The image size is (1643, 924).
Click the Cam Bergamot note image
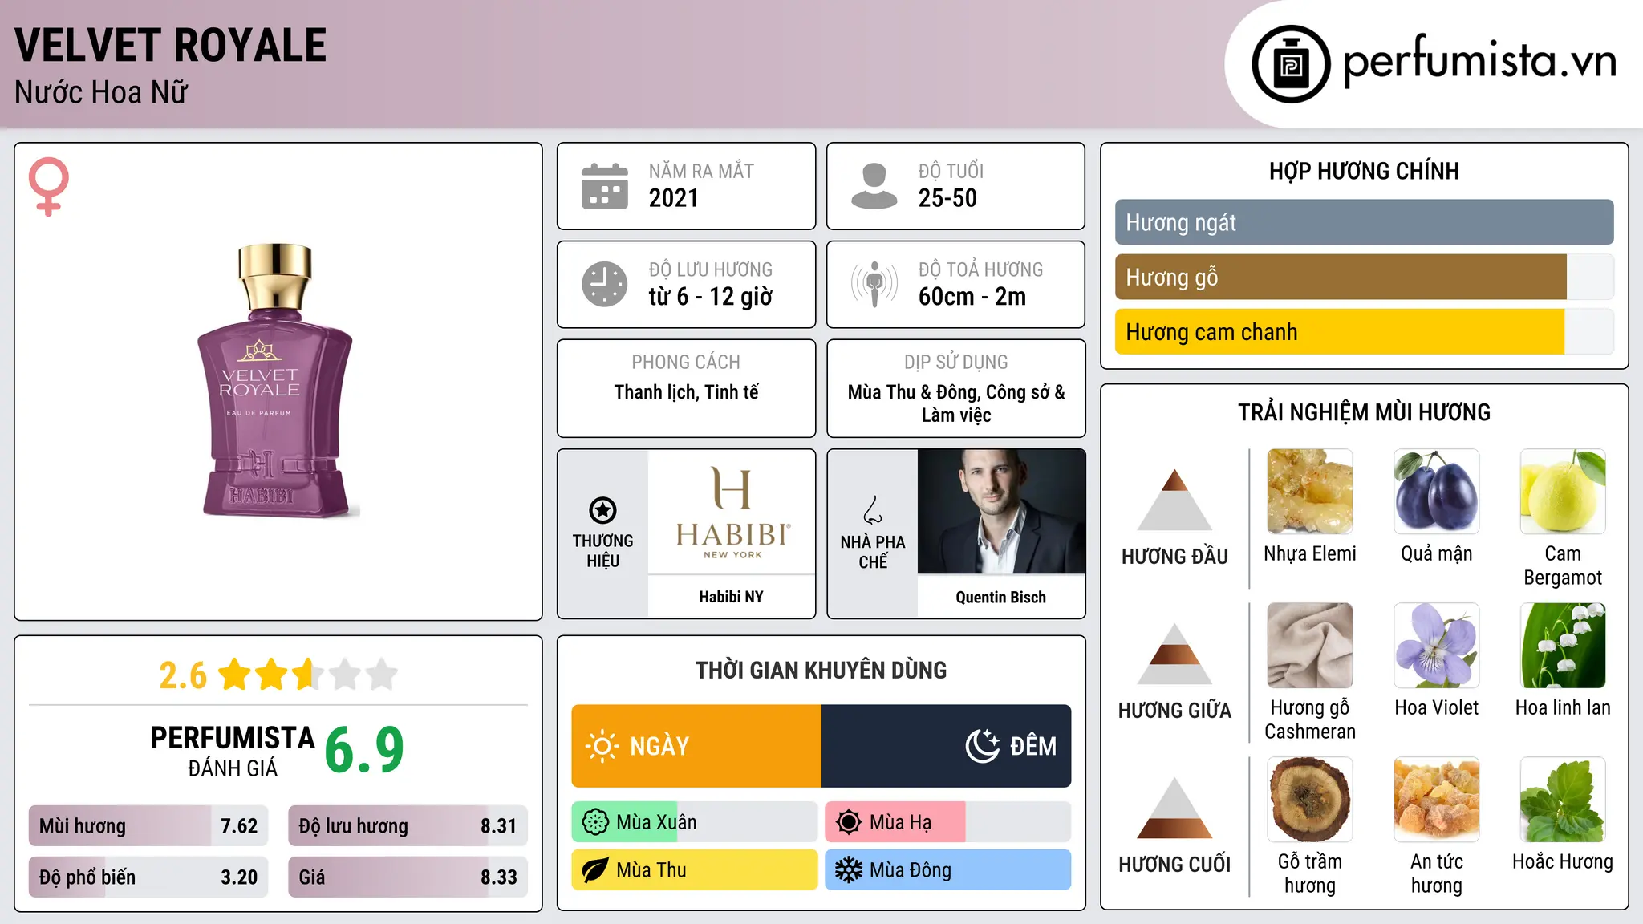[x=1563, y=492]
